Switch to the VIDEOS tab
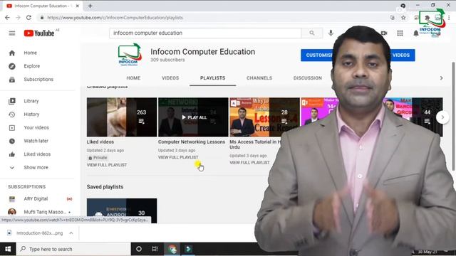 (x=170, y=78)
